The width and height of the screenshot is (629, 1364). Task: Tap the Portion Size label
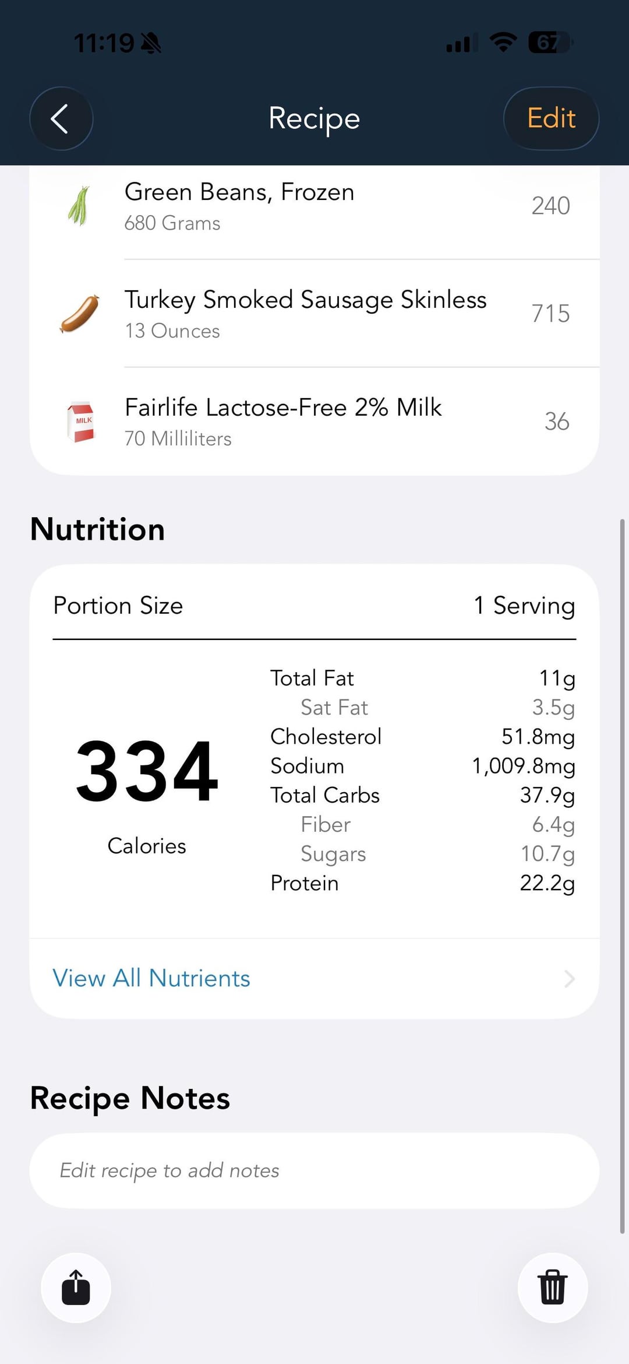(x=118, y=606)
